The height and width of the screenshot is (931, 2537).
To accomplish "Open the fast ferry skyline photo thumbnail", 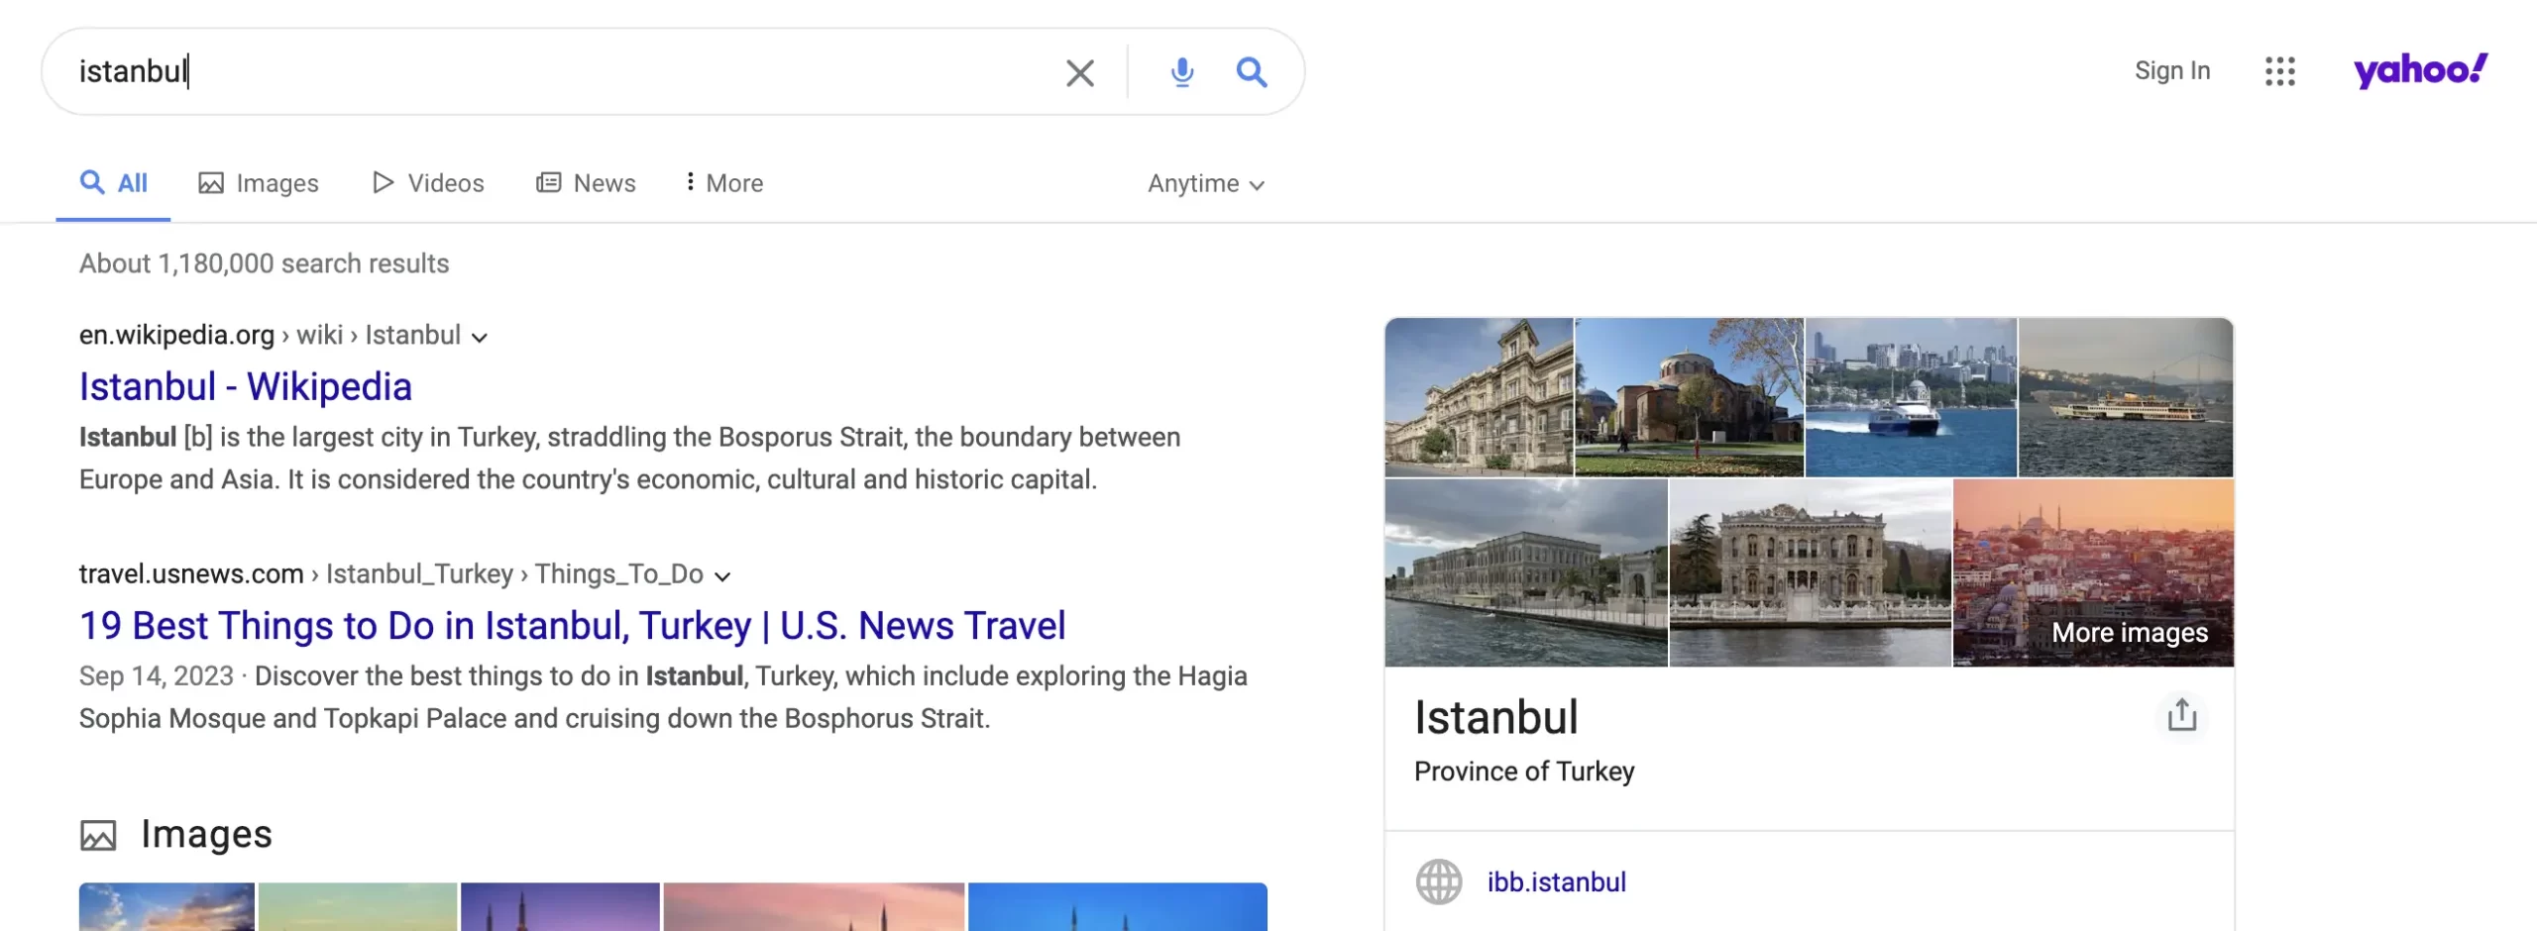I will point(1911,397).
